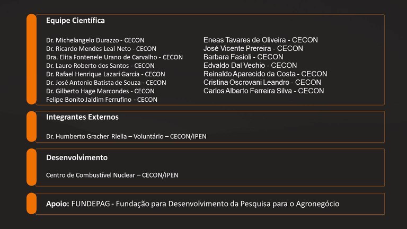Click Cristina Oscrovani Leandro name

pos(262,82)
